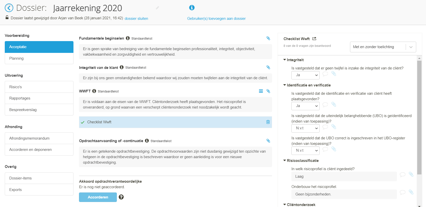Click the Integriteit van de klant text box
The height and width of the screenshot is (207, 426).
click(176, 78)
